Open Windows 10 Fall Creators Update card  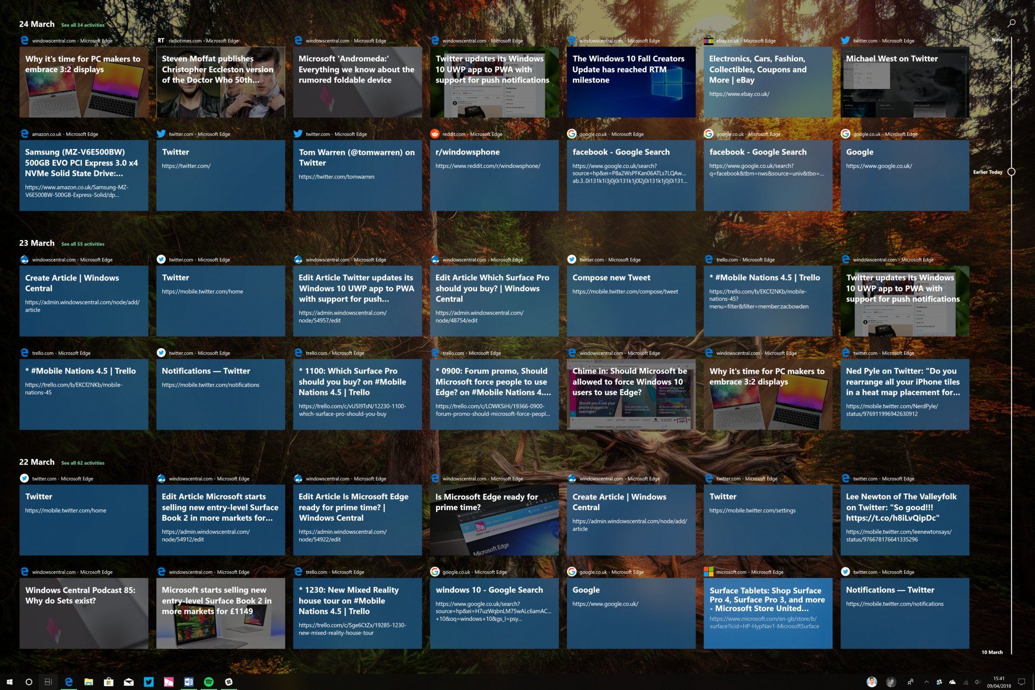[631, 82]
